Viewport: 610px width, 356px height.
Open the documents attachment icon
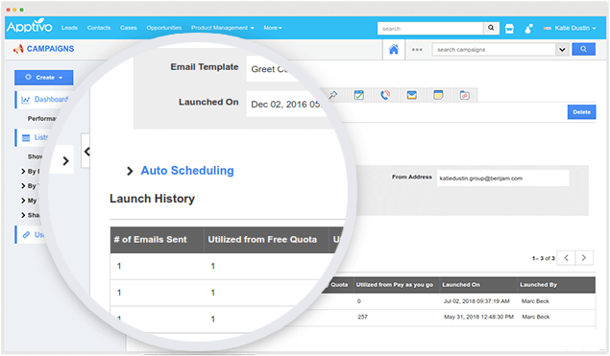pos(465,95)
